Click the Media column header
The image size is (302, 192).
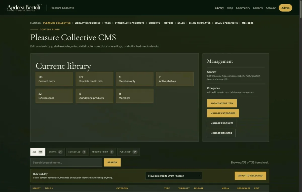click(225, 188)
